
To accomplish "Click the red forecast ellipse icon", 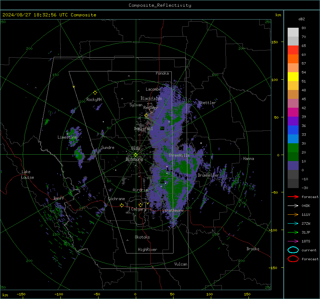I will pyautogui.click(x=293, y=259).
